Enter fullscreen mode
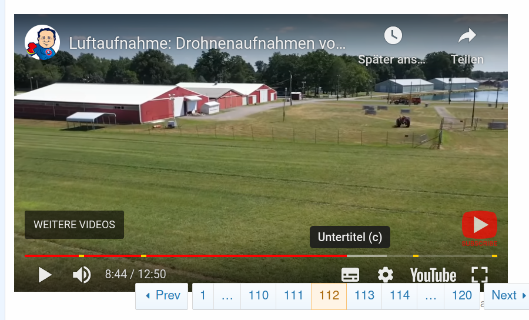 point(480,275)
